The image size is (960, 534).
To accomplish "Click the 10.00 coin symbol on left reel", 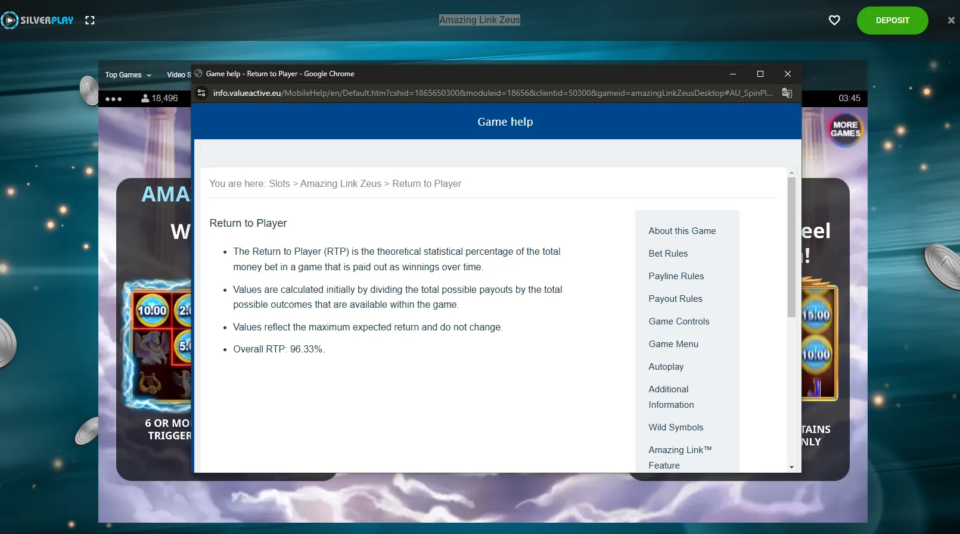I will click(x=152, y=310).
